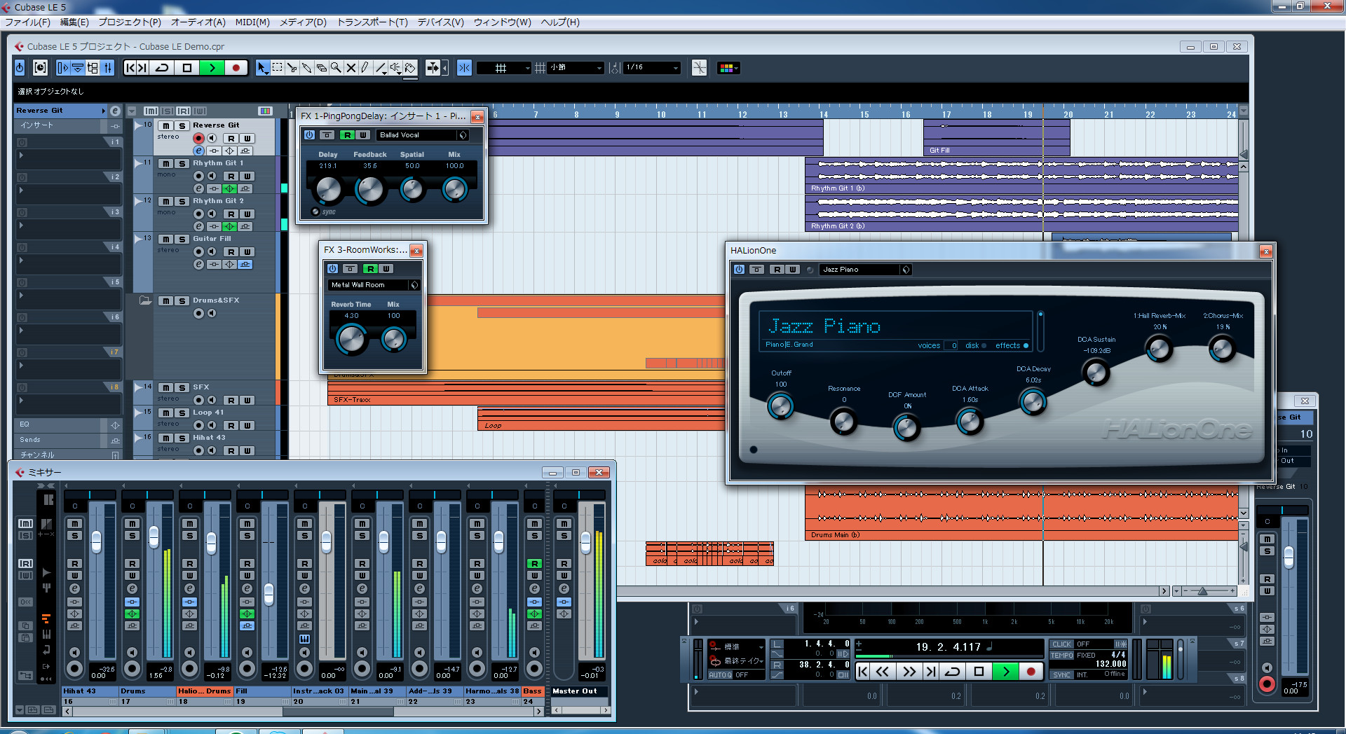The height and width of the screenshot is (734, 1346).
Task: Open Metal Wall Room preset dropdown
Action: (x=374, y=285)
